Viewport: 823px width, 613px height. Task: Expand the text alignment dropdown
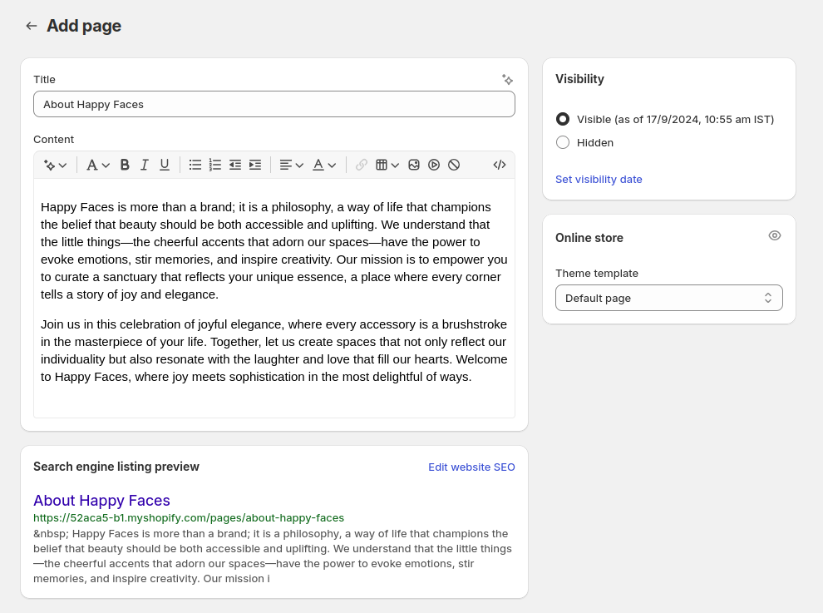click(x=291, y=165)
